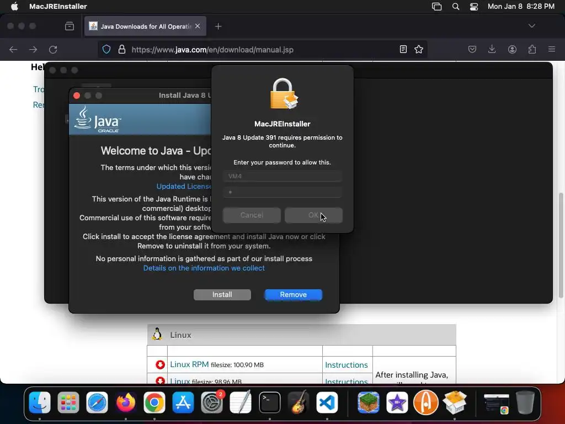Open Google Chrome from the Dock

(x=154, y=402)
